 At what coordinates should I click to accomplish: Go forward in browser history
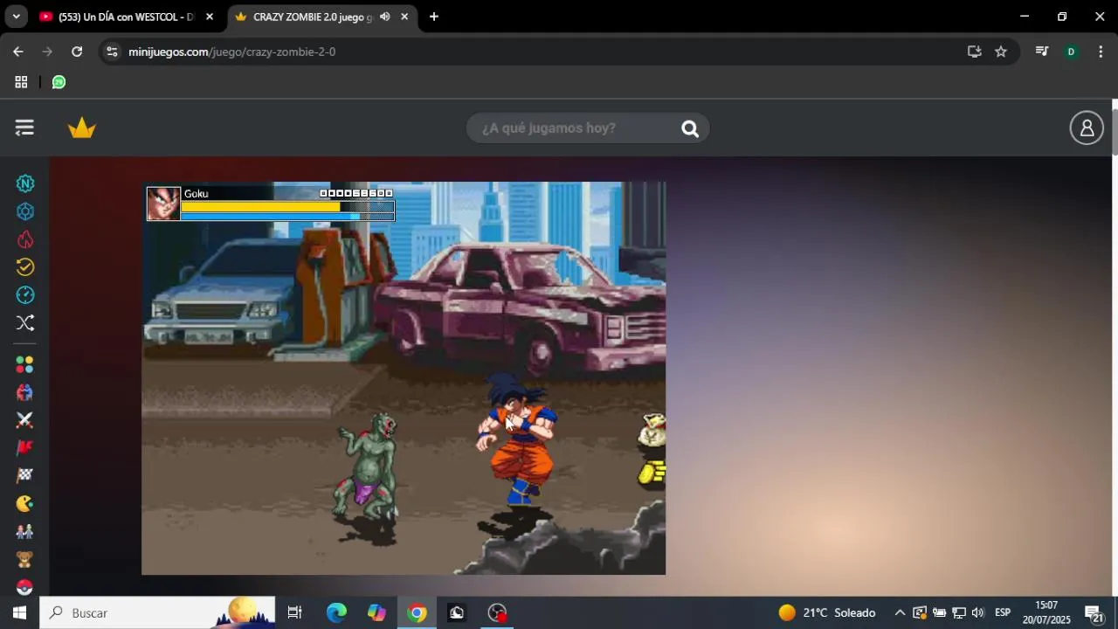(x=47, y=52)
